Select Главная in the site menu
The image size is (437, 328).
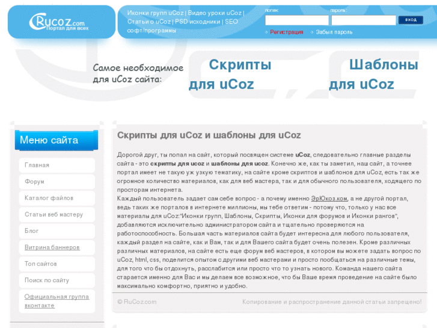pyautogui.click(x=57, y=166)
